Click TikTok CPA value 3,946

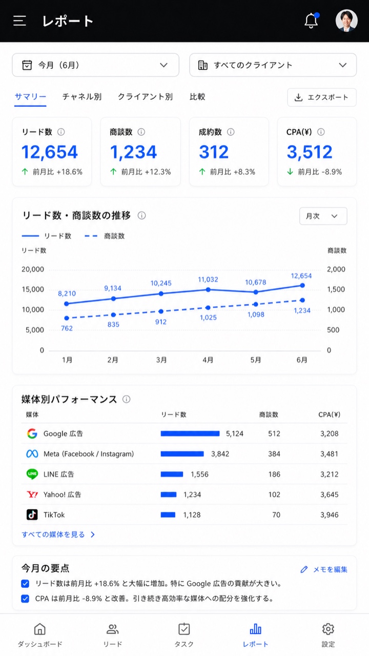click(x=330, y=514)
